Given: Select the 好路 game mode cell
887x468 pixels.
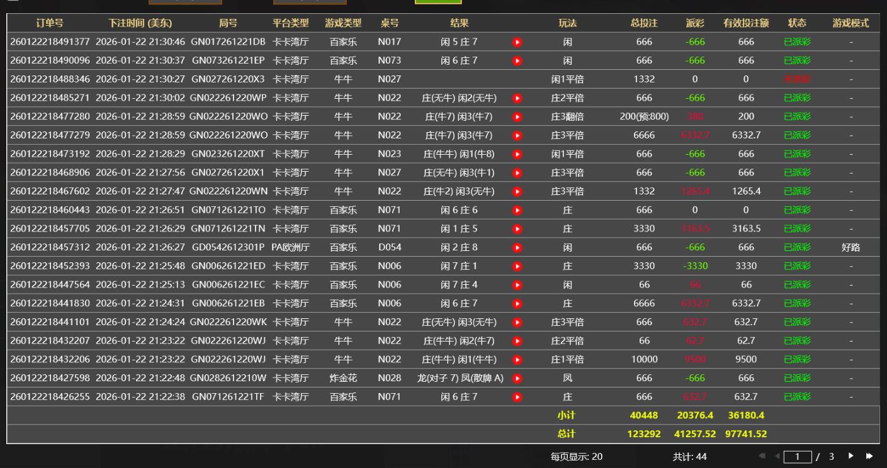Looking at the screenshot, I should (850, 248).
